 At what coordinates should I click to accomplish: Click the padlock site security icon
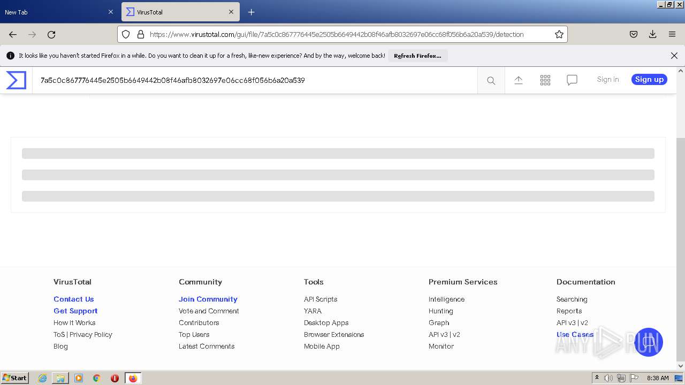pyautogui.click(x=141, y=34)
